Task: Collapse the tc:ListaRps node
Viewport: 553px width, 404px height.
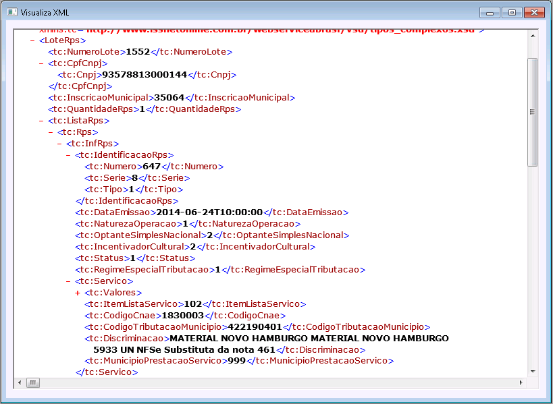Action: click(x=41, y=121)
